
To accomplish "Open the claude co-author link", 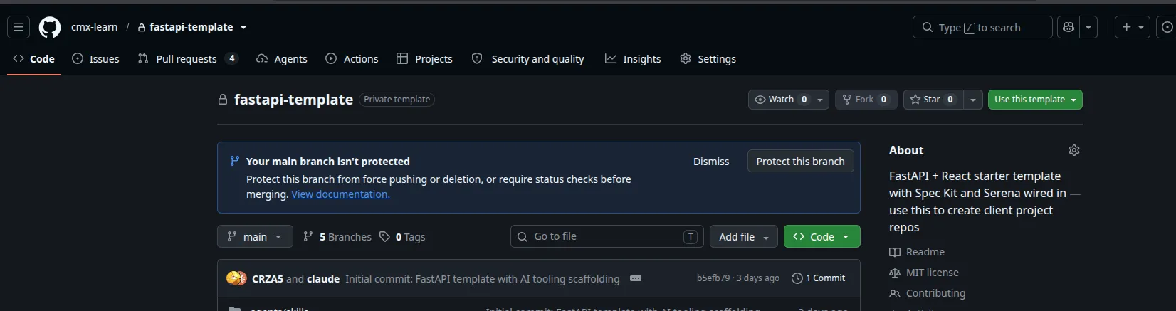I will tap(323, 279).
